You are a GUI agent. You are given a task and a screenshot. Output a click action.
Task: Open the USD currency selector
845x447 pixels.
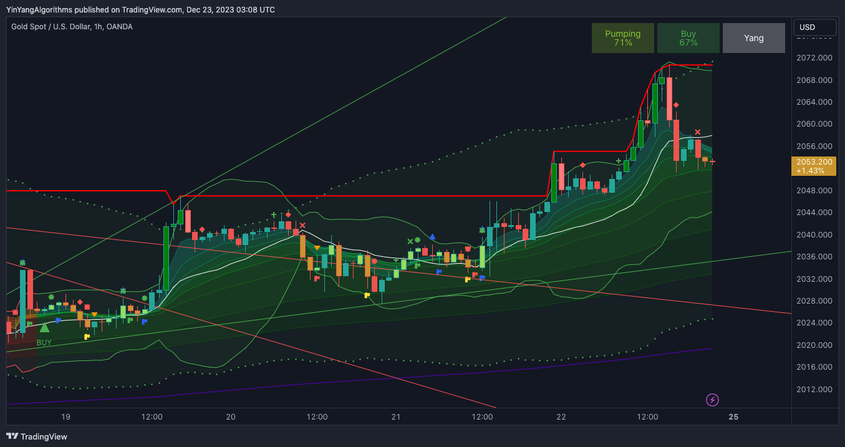point(814,27)
